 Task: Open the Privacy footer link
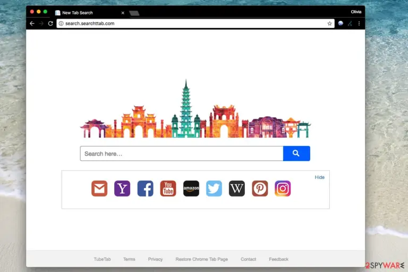coord(155,259)
